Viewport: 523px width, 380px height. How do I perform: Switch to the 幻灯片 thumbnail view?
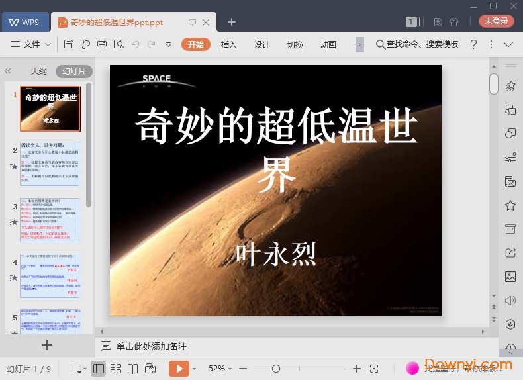tap(74, 71)
